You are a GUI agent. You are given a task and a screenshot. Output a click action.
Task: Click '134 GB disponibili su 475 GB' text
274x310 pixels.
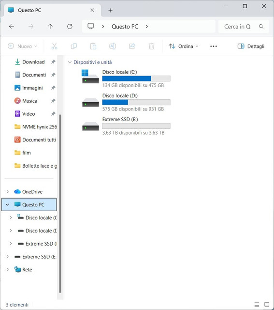(x=133, y=85)
